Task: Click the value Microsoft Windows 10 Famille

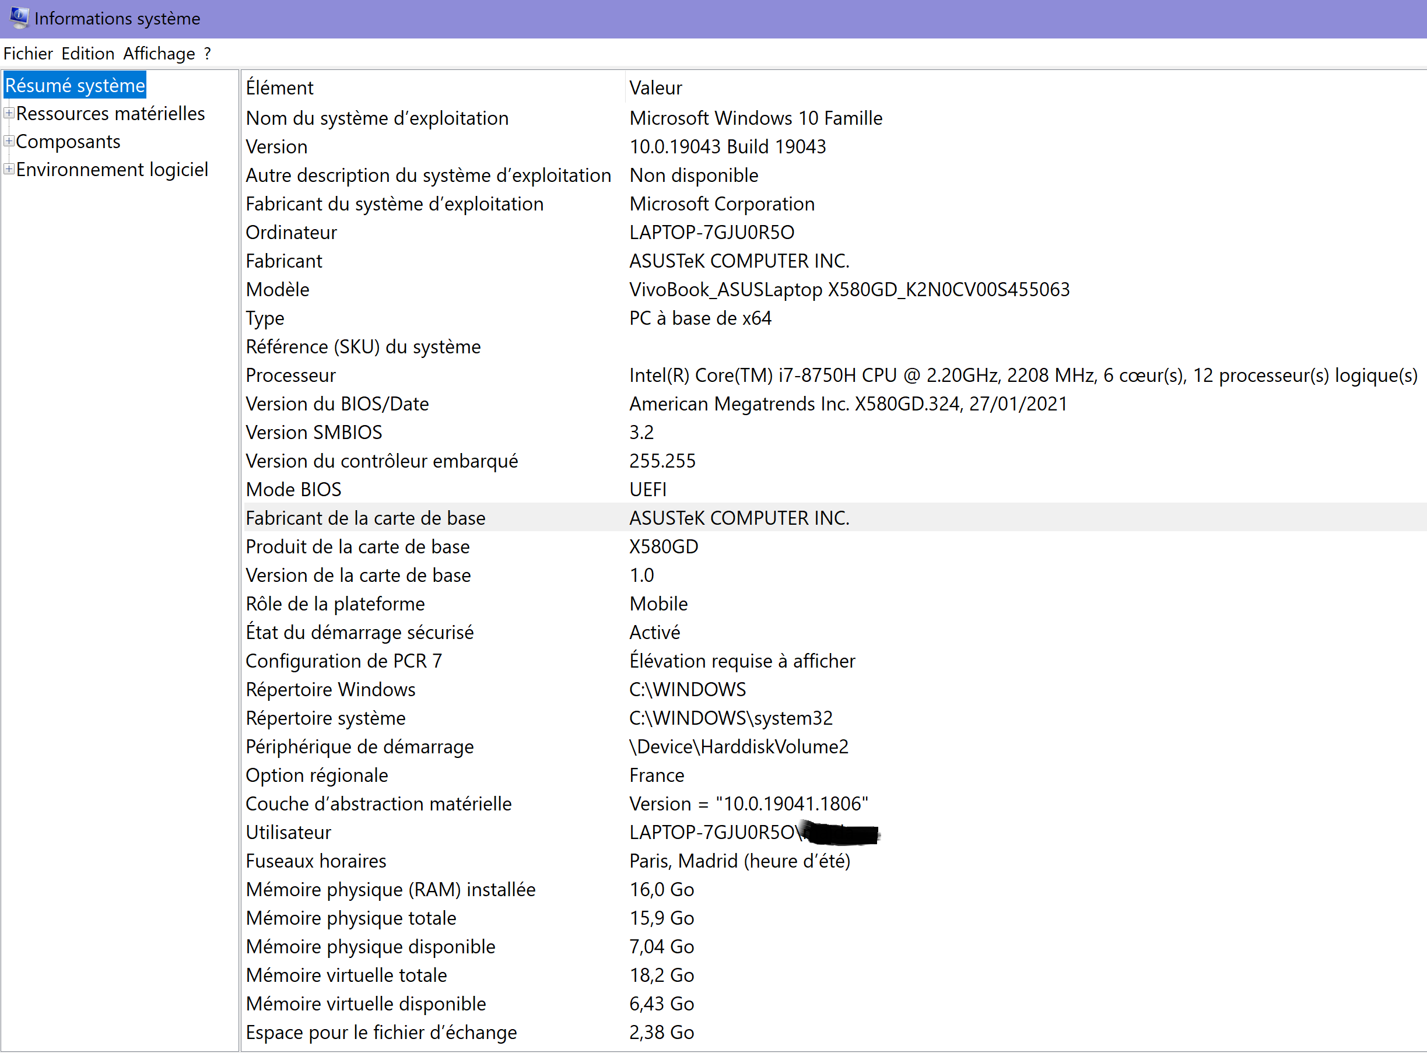Action: point(756,118)
